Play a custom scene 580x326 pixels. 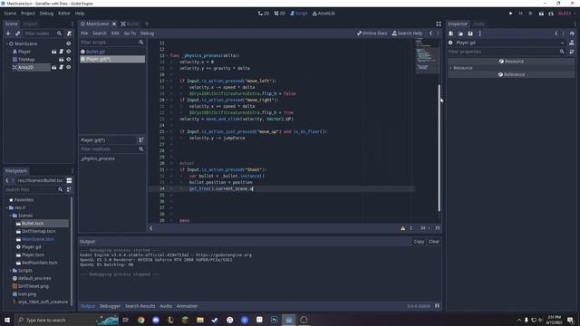pos(551,14)
